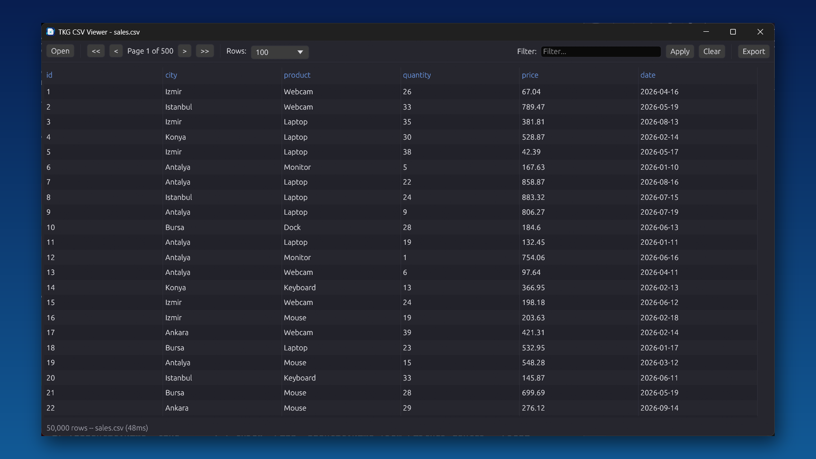Click Ankara in row with id 17

click(x=177, y=333)
